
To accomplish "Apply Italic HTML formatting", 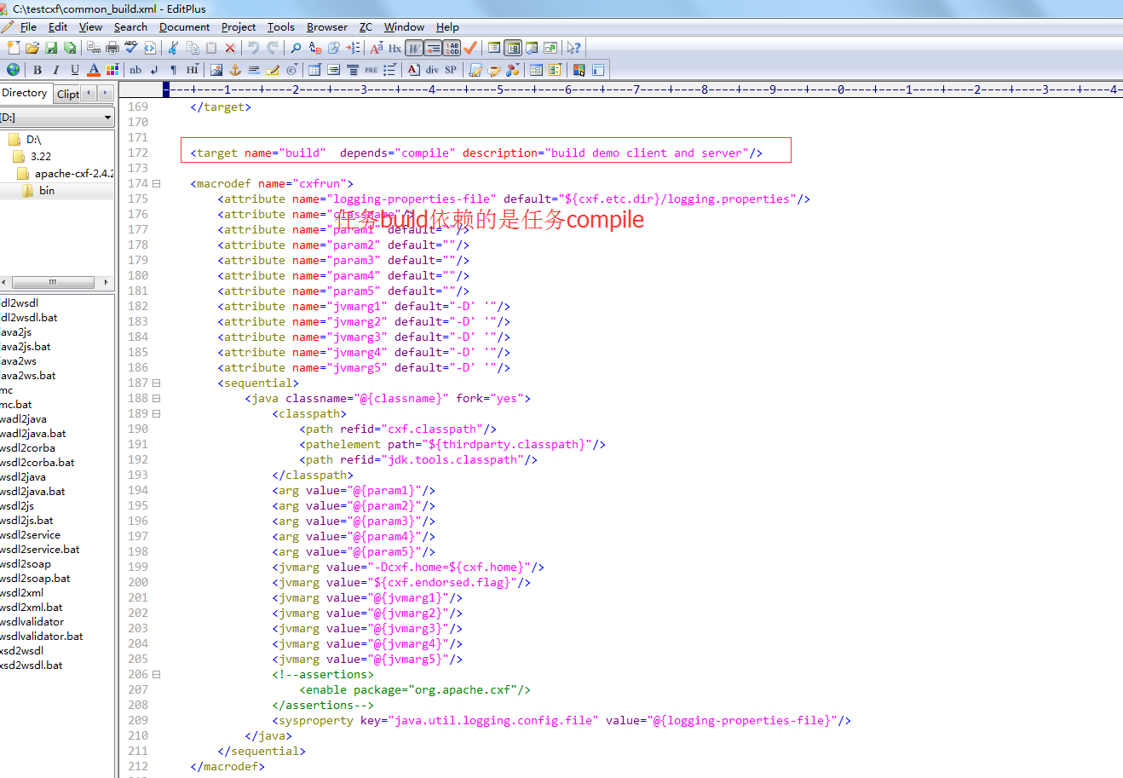I will tap(56, 70).
